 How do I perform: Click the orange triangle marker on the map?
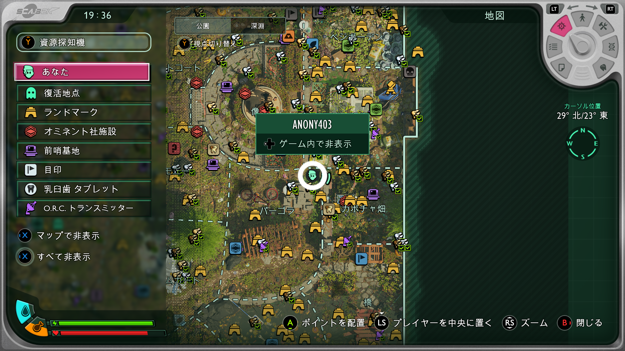288,36
